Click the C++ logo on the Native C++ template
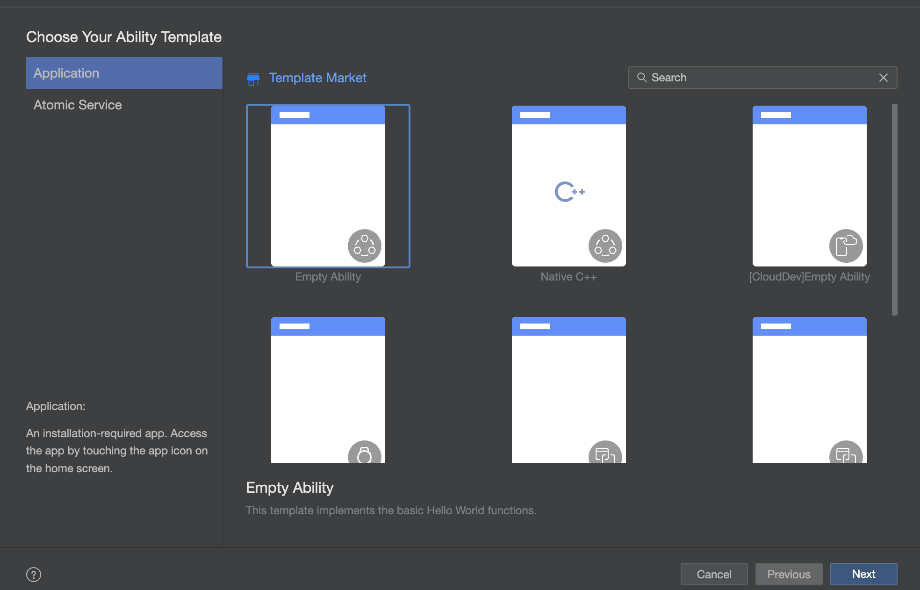 click(x=569, y=192)
